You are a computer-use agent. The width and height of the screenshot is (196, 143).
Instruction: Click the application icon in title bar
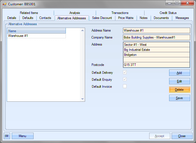(4, 4)
